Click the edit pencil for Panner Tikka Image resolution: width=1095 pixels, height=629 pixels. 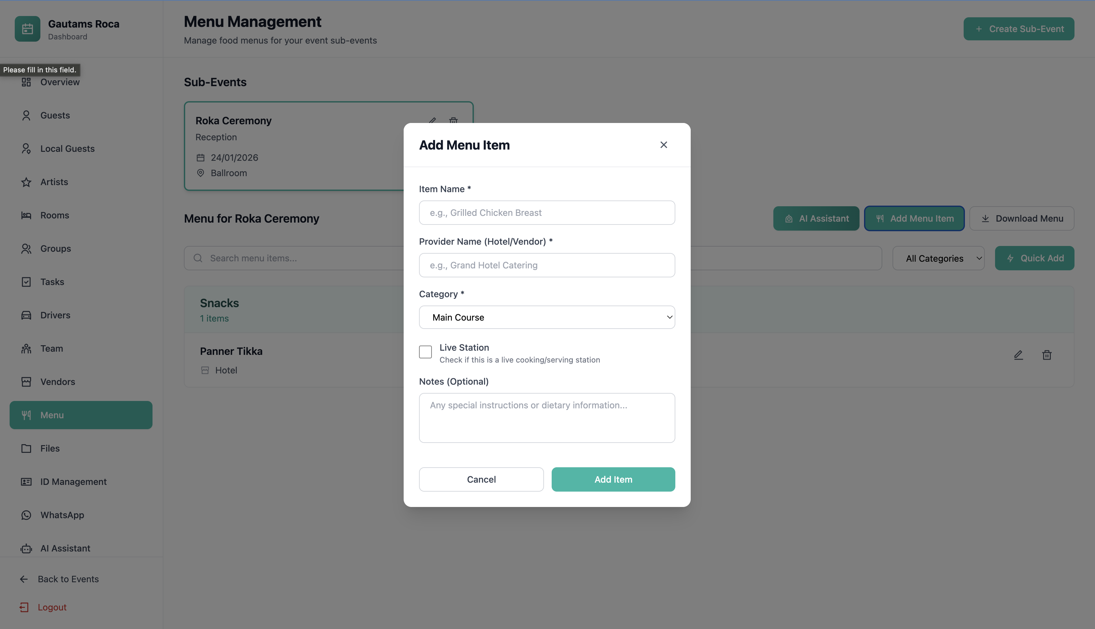(x=1018, y=355)
